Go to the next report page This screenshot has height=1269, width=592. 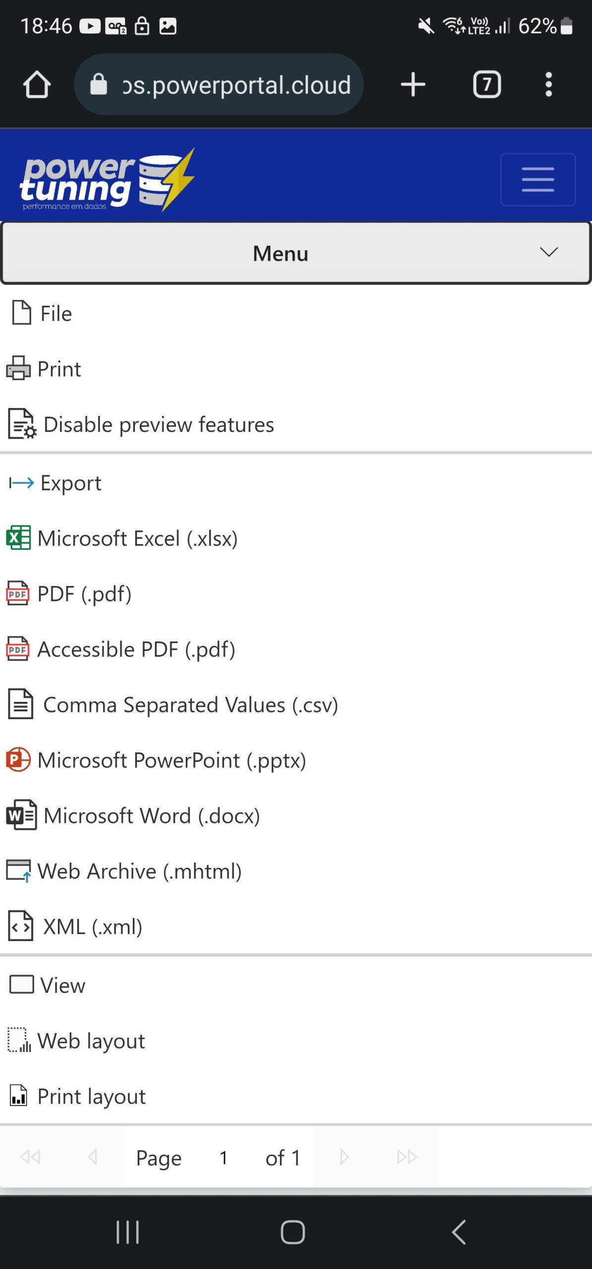(344, 1157)
